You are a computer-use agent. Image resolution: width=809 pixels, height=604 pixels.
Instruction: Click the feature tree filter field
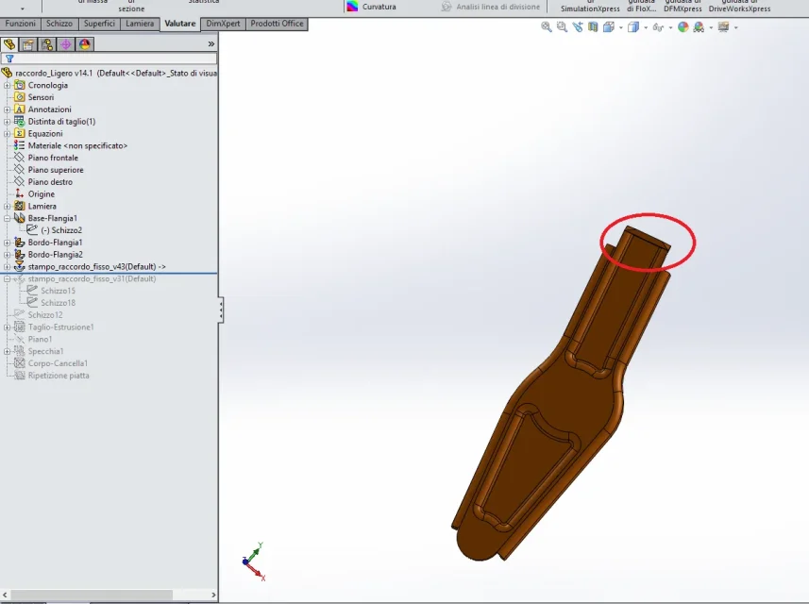tap(109, 59)
